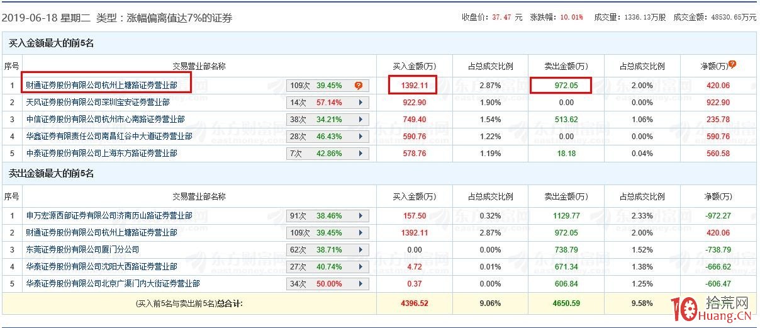Click buy amount cell 578.76
The height and width of the screenshot is (328, 760).
(414, 154)
